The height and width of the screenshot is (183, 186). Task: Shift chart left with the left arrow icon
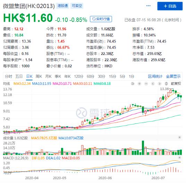[x=153, y=84]
